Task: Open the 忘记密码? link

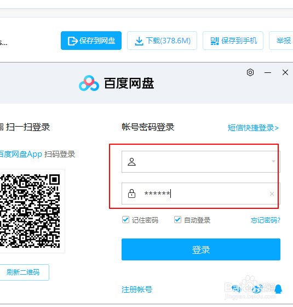Action: tap(266, 220)
